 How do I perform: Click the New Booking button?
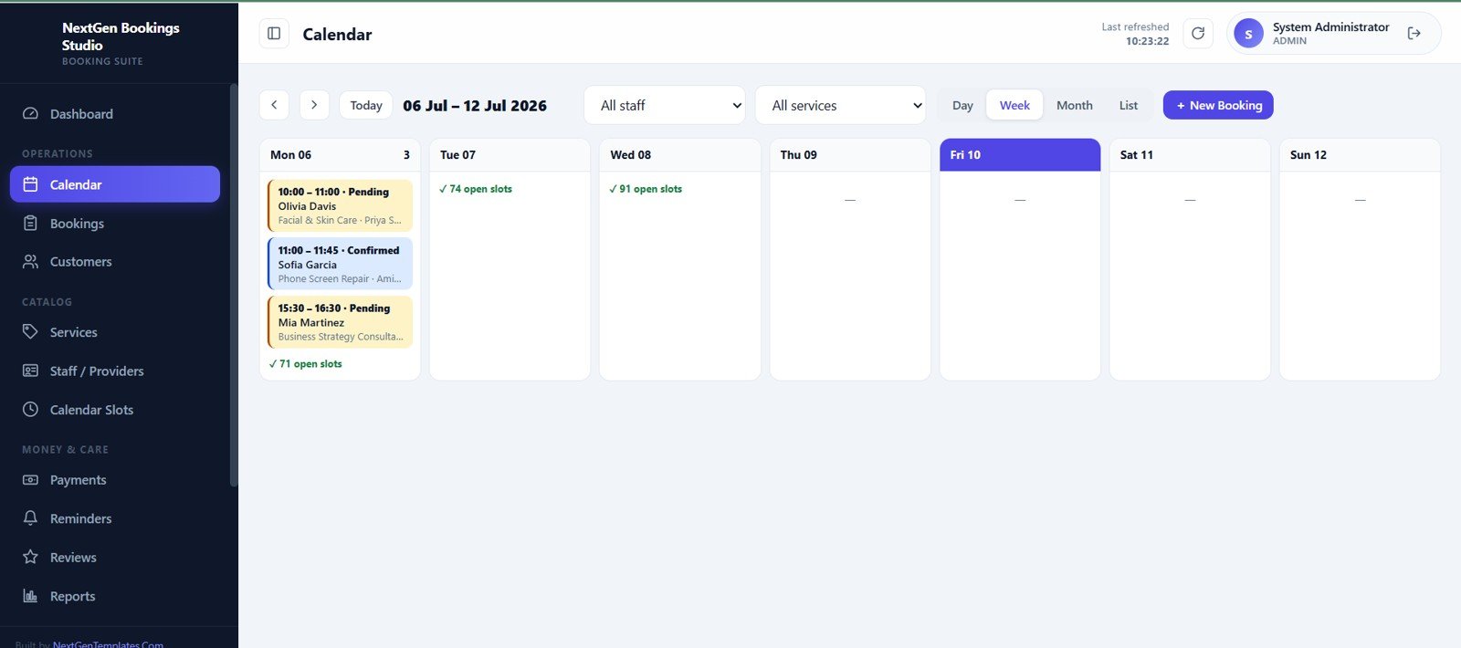coord(1218,105)
